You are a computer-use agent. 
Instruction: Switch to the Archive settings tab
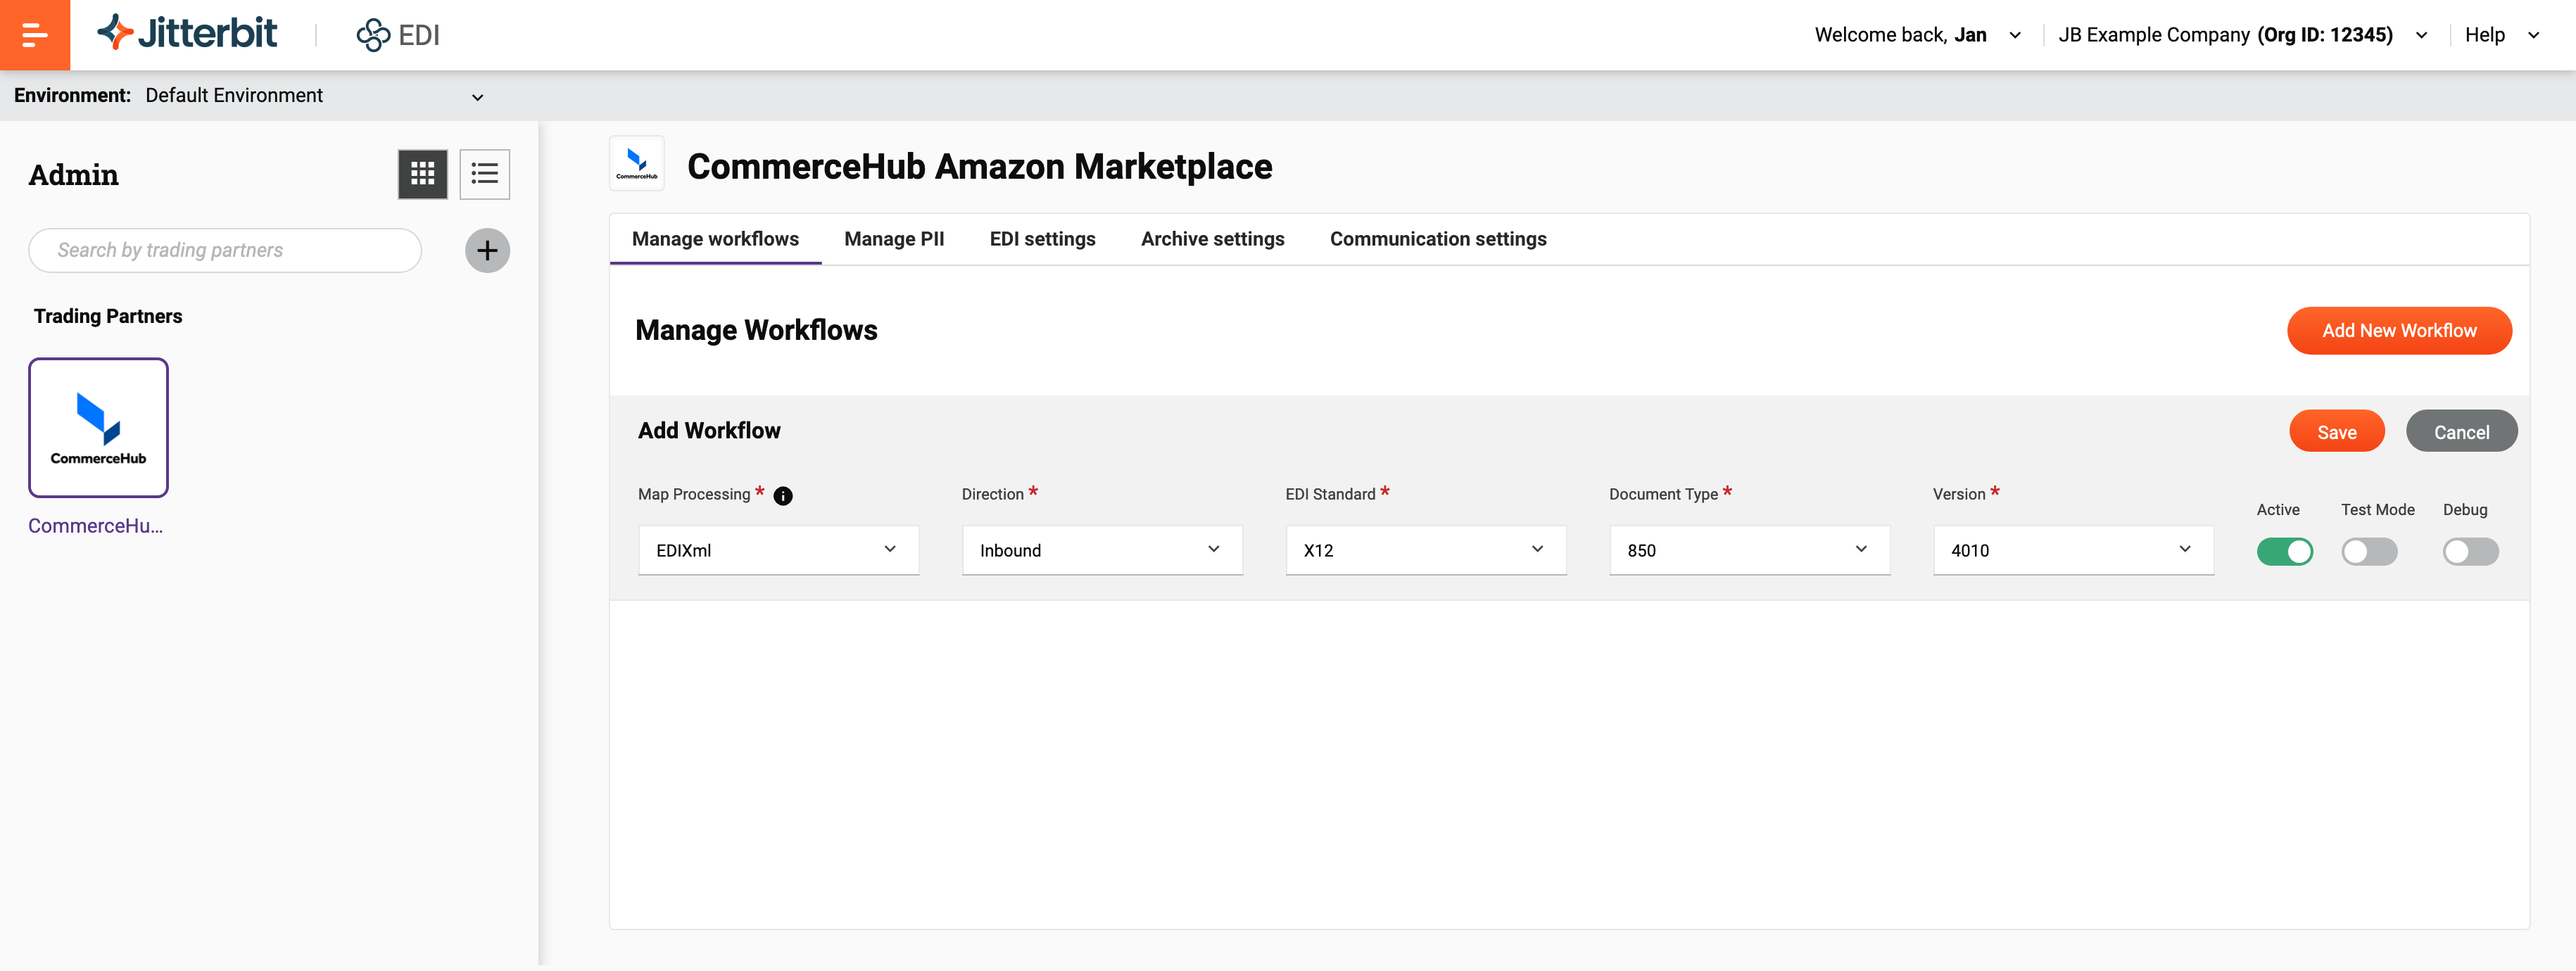click(1212, 239)
